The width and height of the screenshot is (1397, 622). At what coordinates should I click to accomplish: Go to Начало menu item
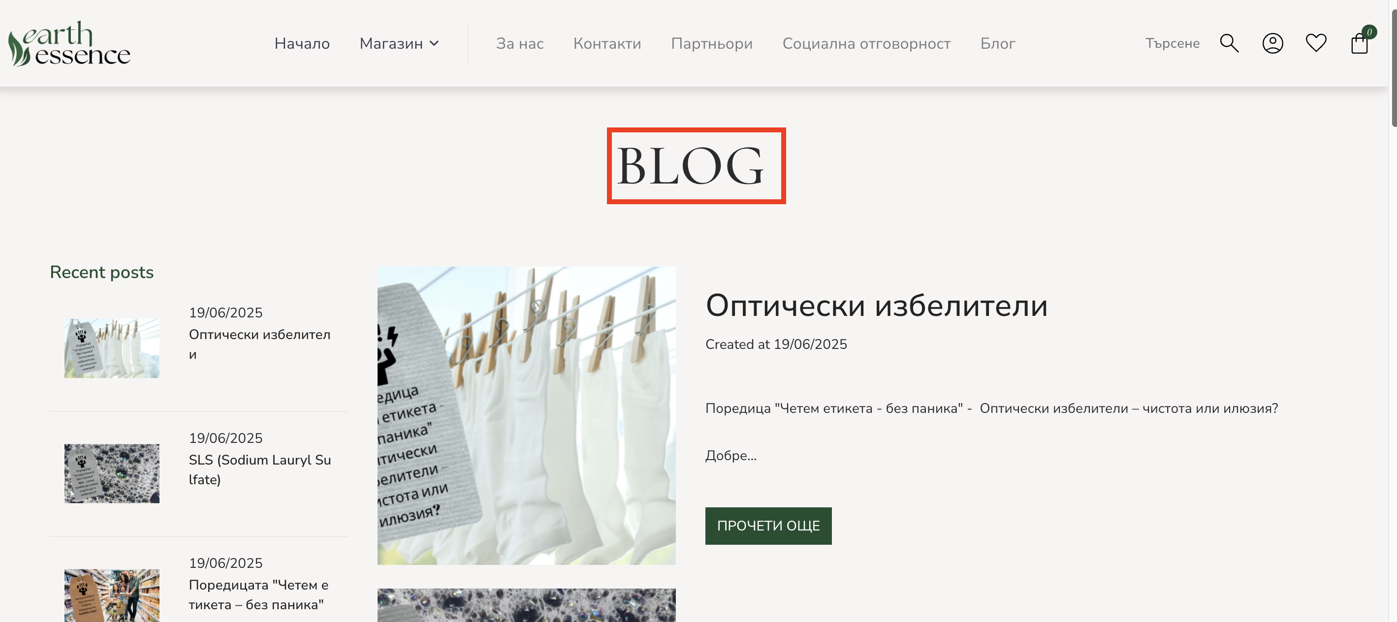302,43
